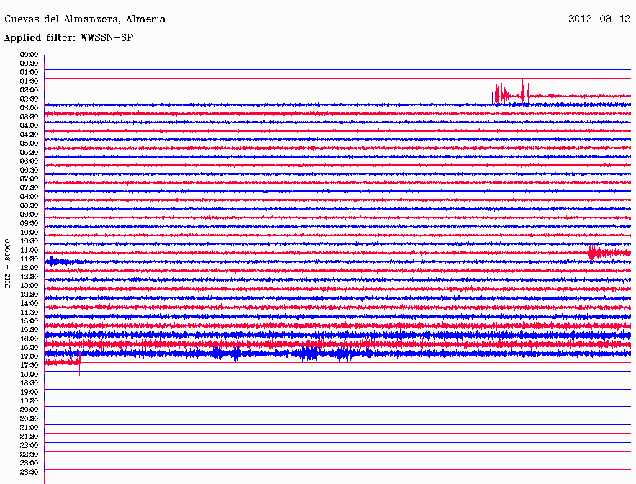636x484 pixels.
Task: Click the 20:30 time label
Action: [x=29, y=419]
